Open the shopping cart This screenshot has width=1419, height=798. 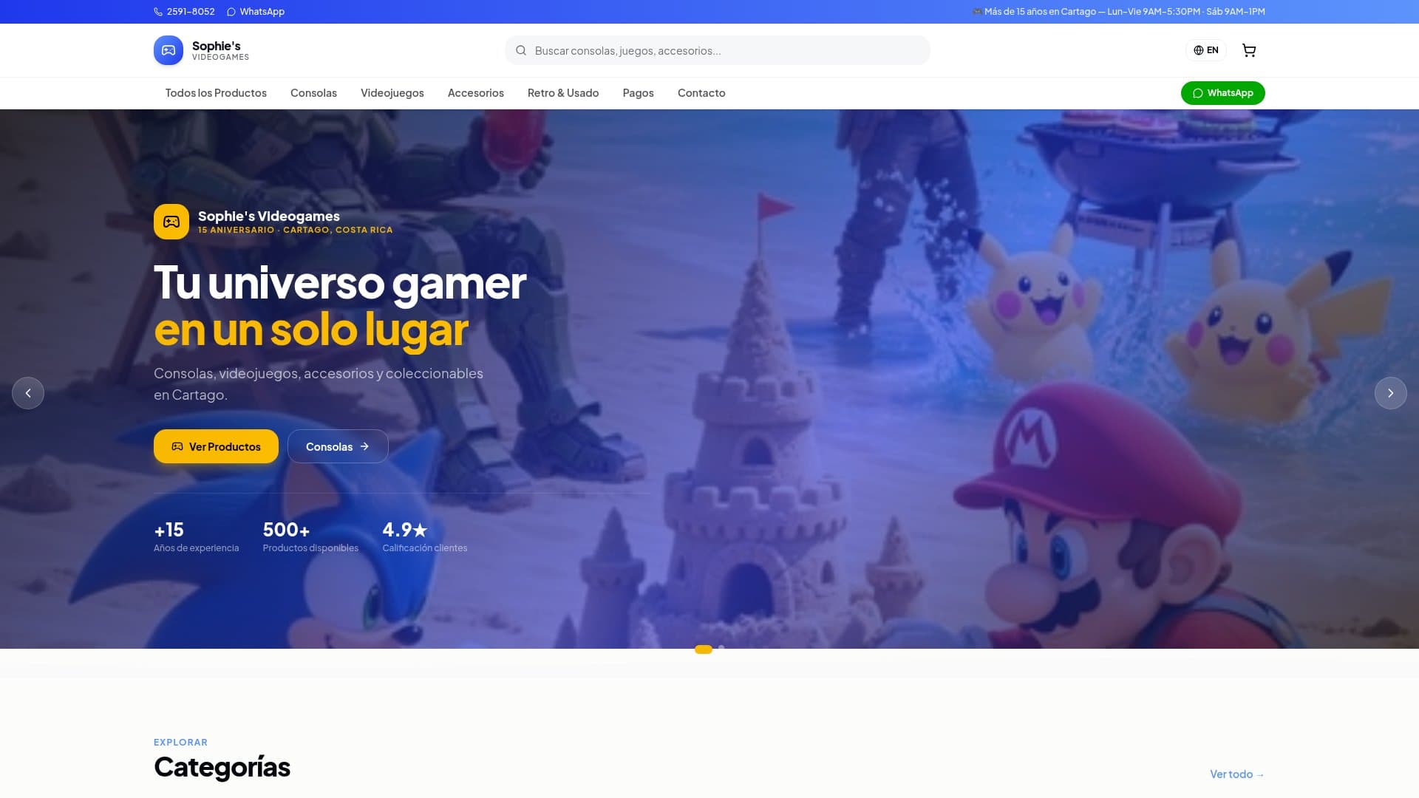click(1249, 50)
